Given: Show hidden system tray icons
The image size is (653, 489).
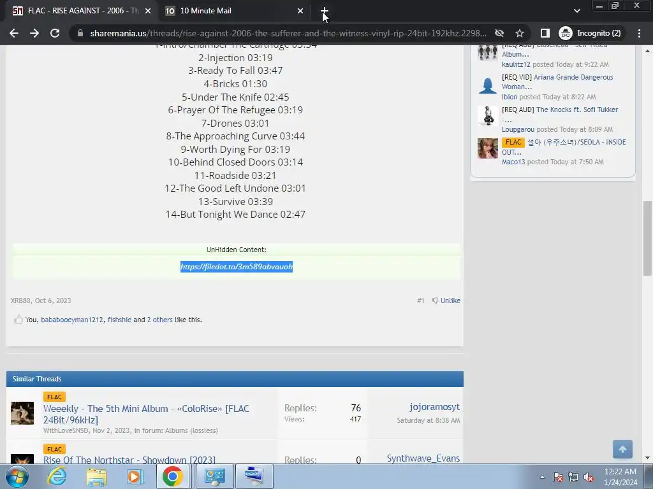Looking at the screenshot, I should pos(542,477).
